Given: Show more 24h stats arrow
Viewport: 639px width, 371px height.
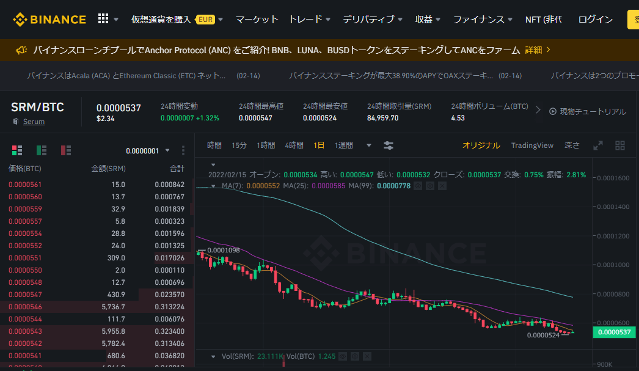Looking at the screenshot, I should pyautogui.click(x=538, y=110).
